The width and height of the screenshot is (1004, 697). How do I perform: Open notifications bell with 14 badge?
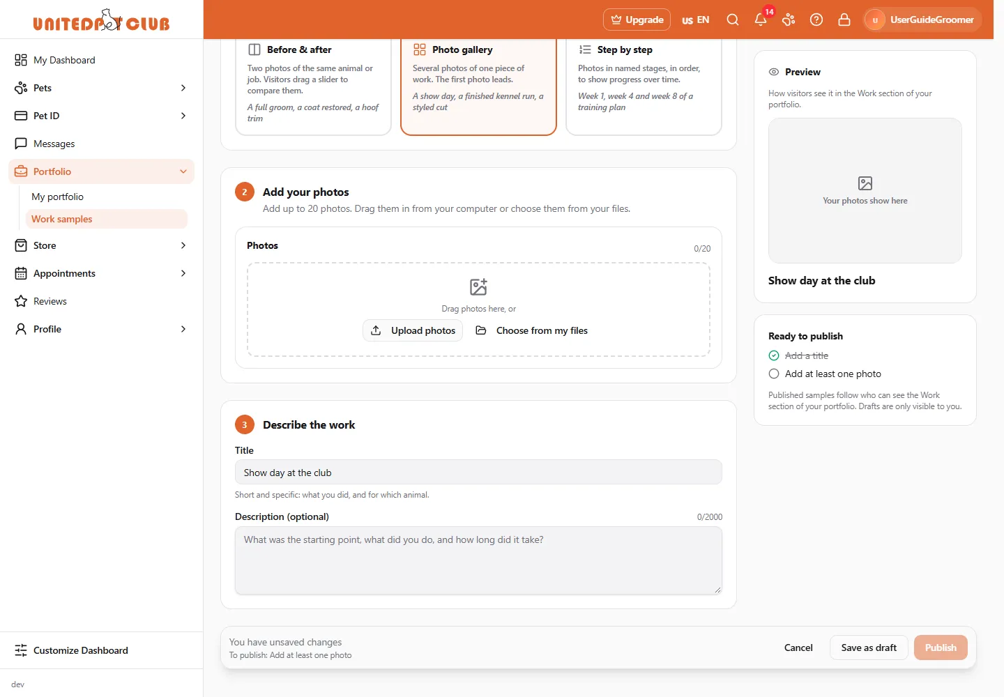click(761, 20)
